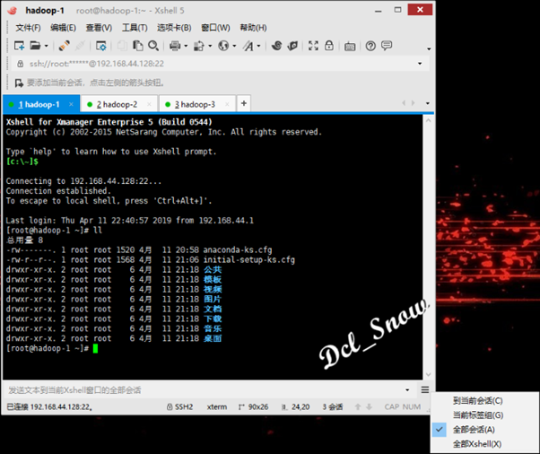Open the 帮助(H) menu
The image size is (540, 454).
[253, 28]
